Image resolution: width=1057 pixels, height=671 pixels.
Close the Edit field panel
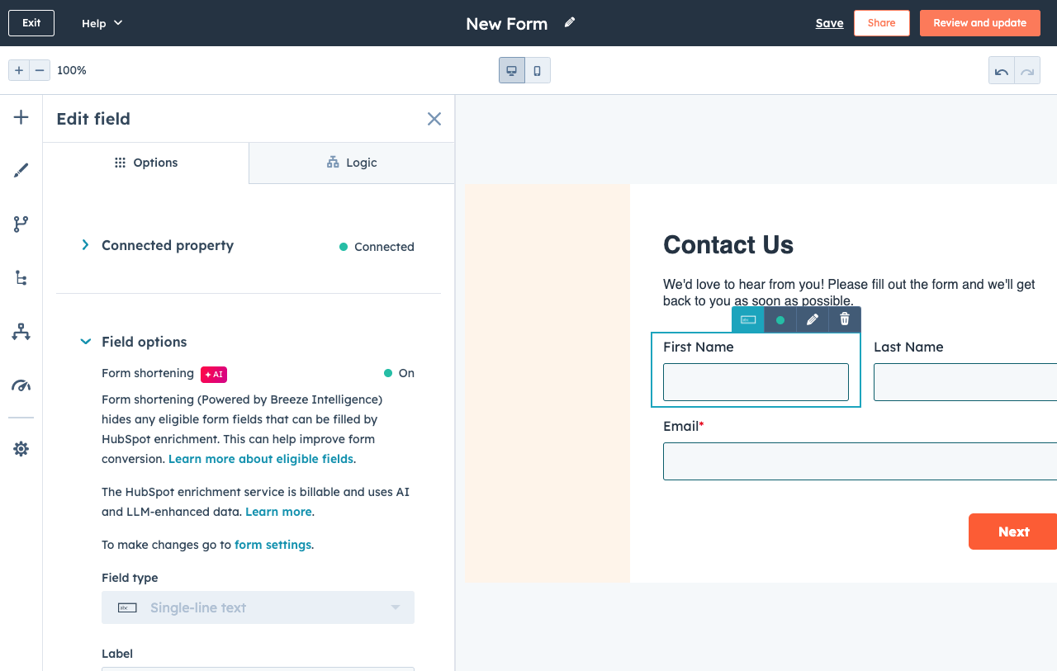pyautogui.click(x=434, y=119)
